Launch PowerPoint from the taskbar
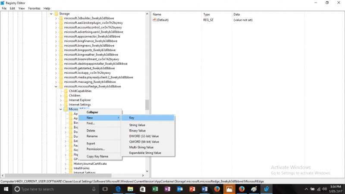The width and height of the screenshot is (345, 194). (192, 189)
